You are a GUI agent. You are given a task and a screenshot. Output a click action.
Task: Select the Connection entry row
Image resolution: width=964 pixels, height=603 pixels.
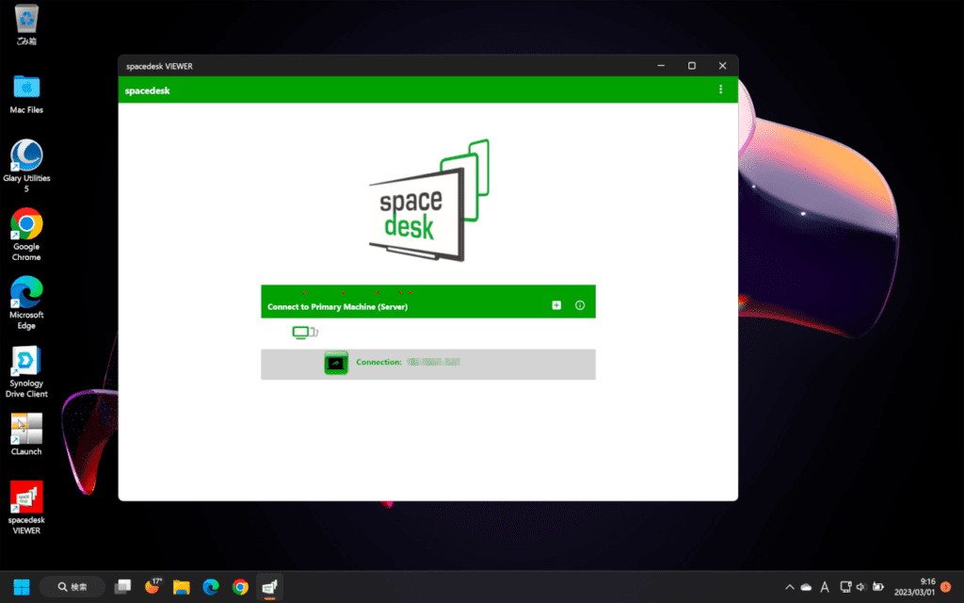428,364
